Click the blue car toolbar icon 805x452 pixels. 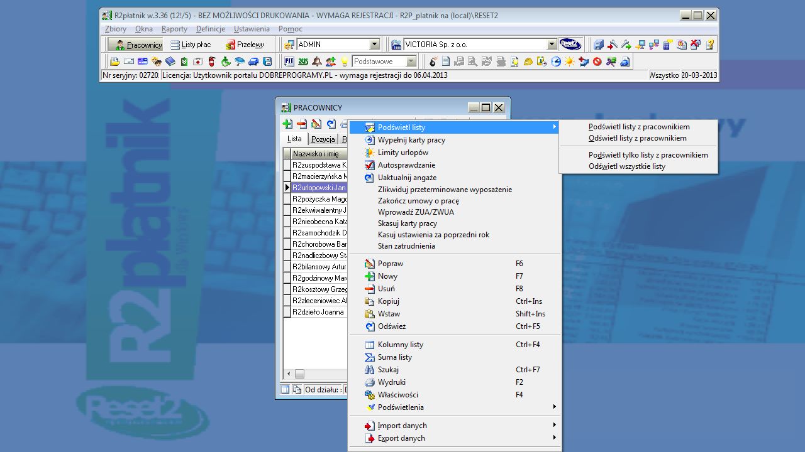pyautogui.click(x=253, y=62)
